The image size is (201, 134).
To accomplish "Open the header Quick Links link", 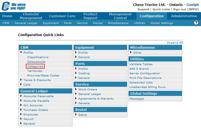I will (x=161, y=9).
